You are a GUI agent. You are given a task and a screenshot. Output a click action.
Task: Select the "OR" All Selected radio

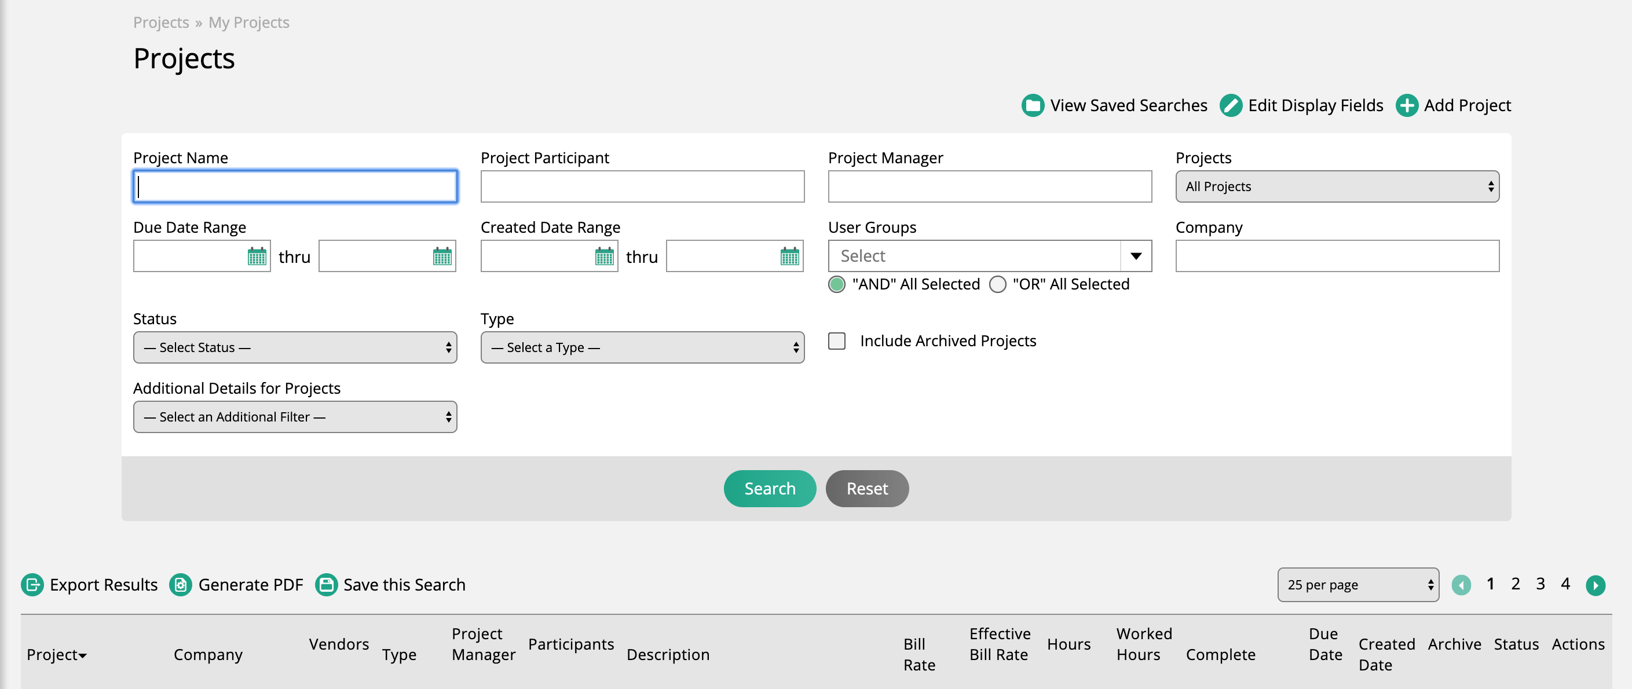click(998, 284)
